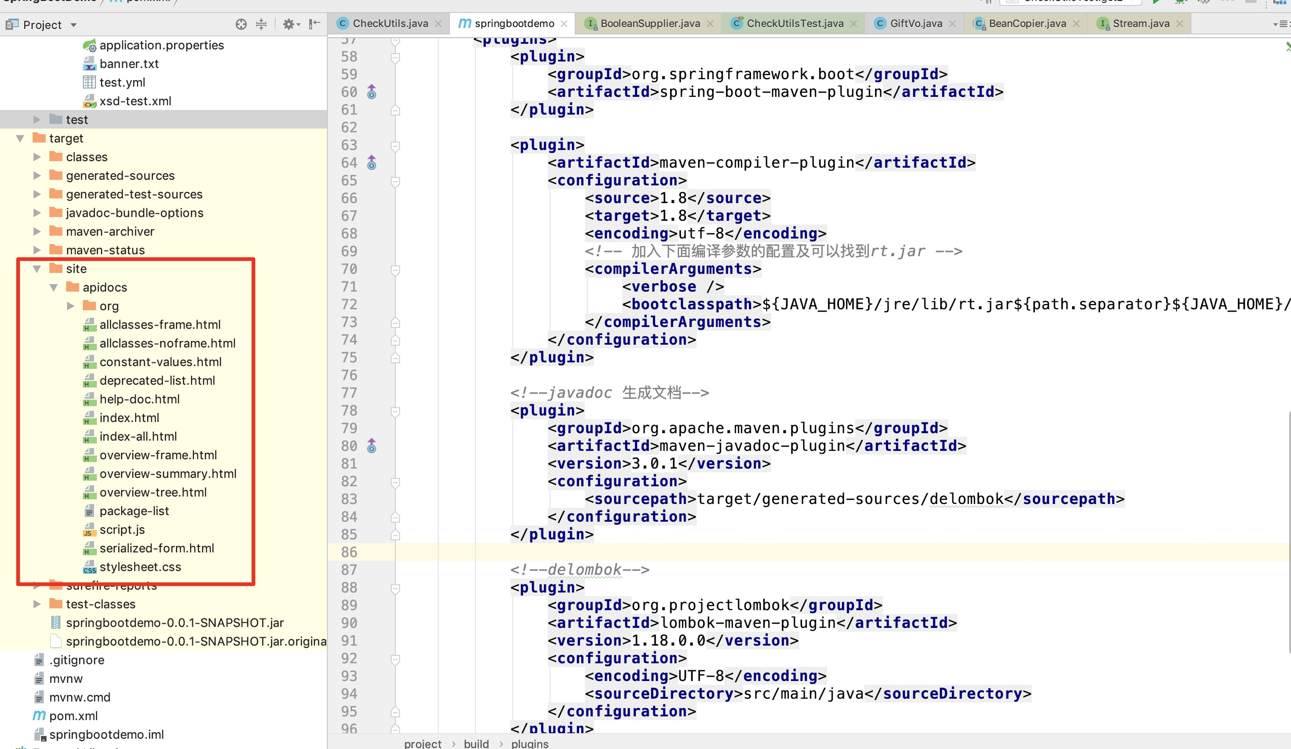Switch to the GiftVo.java tab
The width and height of the screenshot is (1291, 749).
pos(916,24)
